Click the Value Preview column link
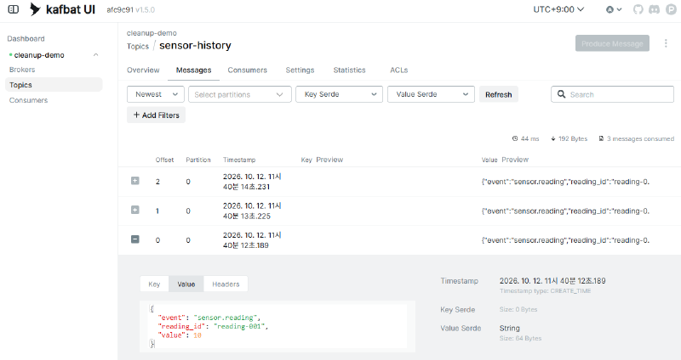 515,160
